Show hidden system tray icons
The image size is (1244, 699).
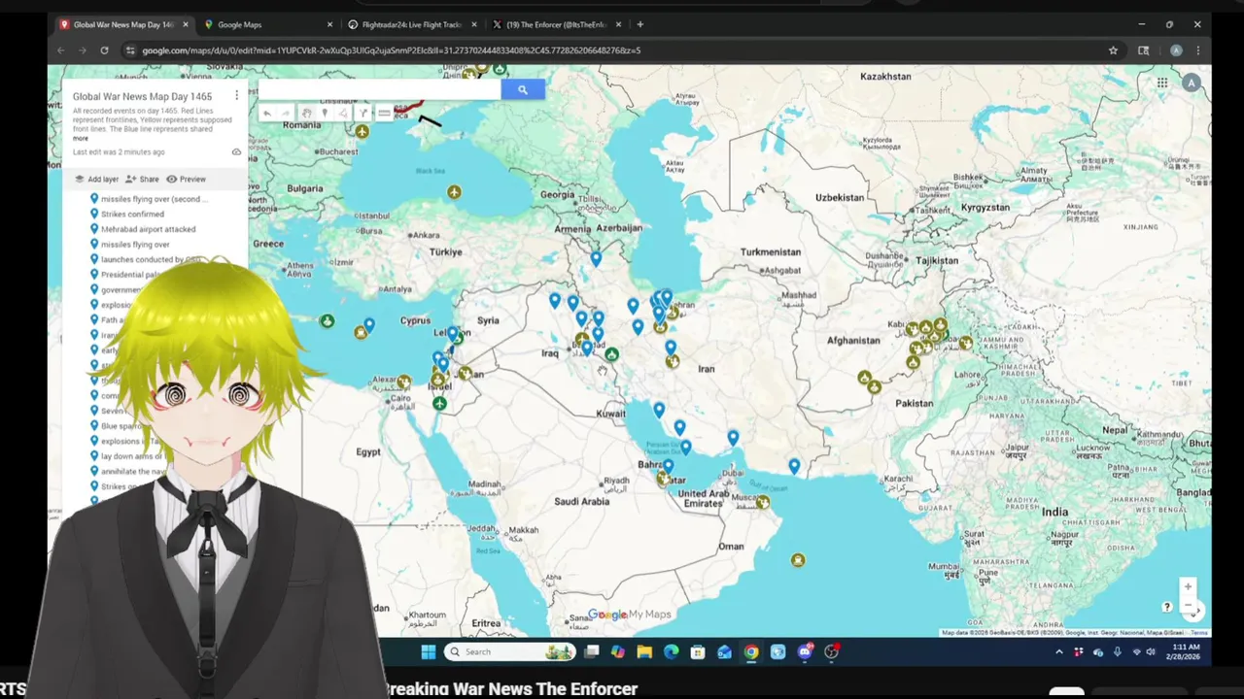coord(1058,652)
